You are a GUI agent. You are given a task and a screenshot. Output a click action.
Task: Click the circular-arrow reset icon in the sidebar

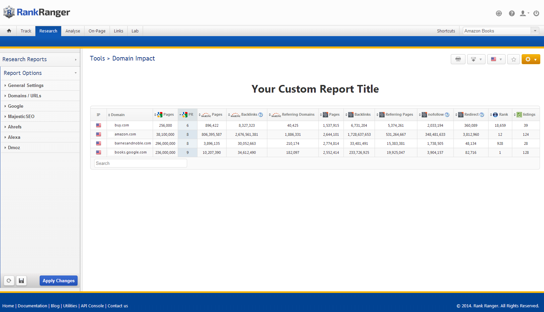click(x=9, y=281)
